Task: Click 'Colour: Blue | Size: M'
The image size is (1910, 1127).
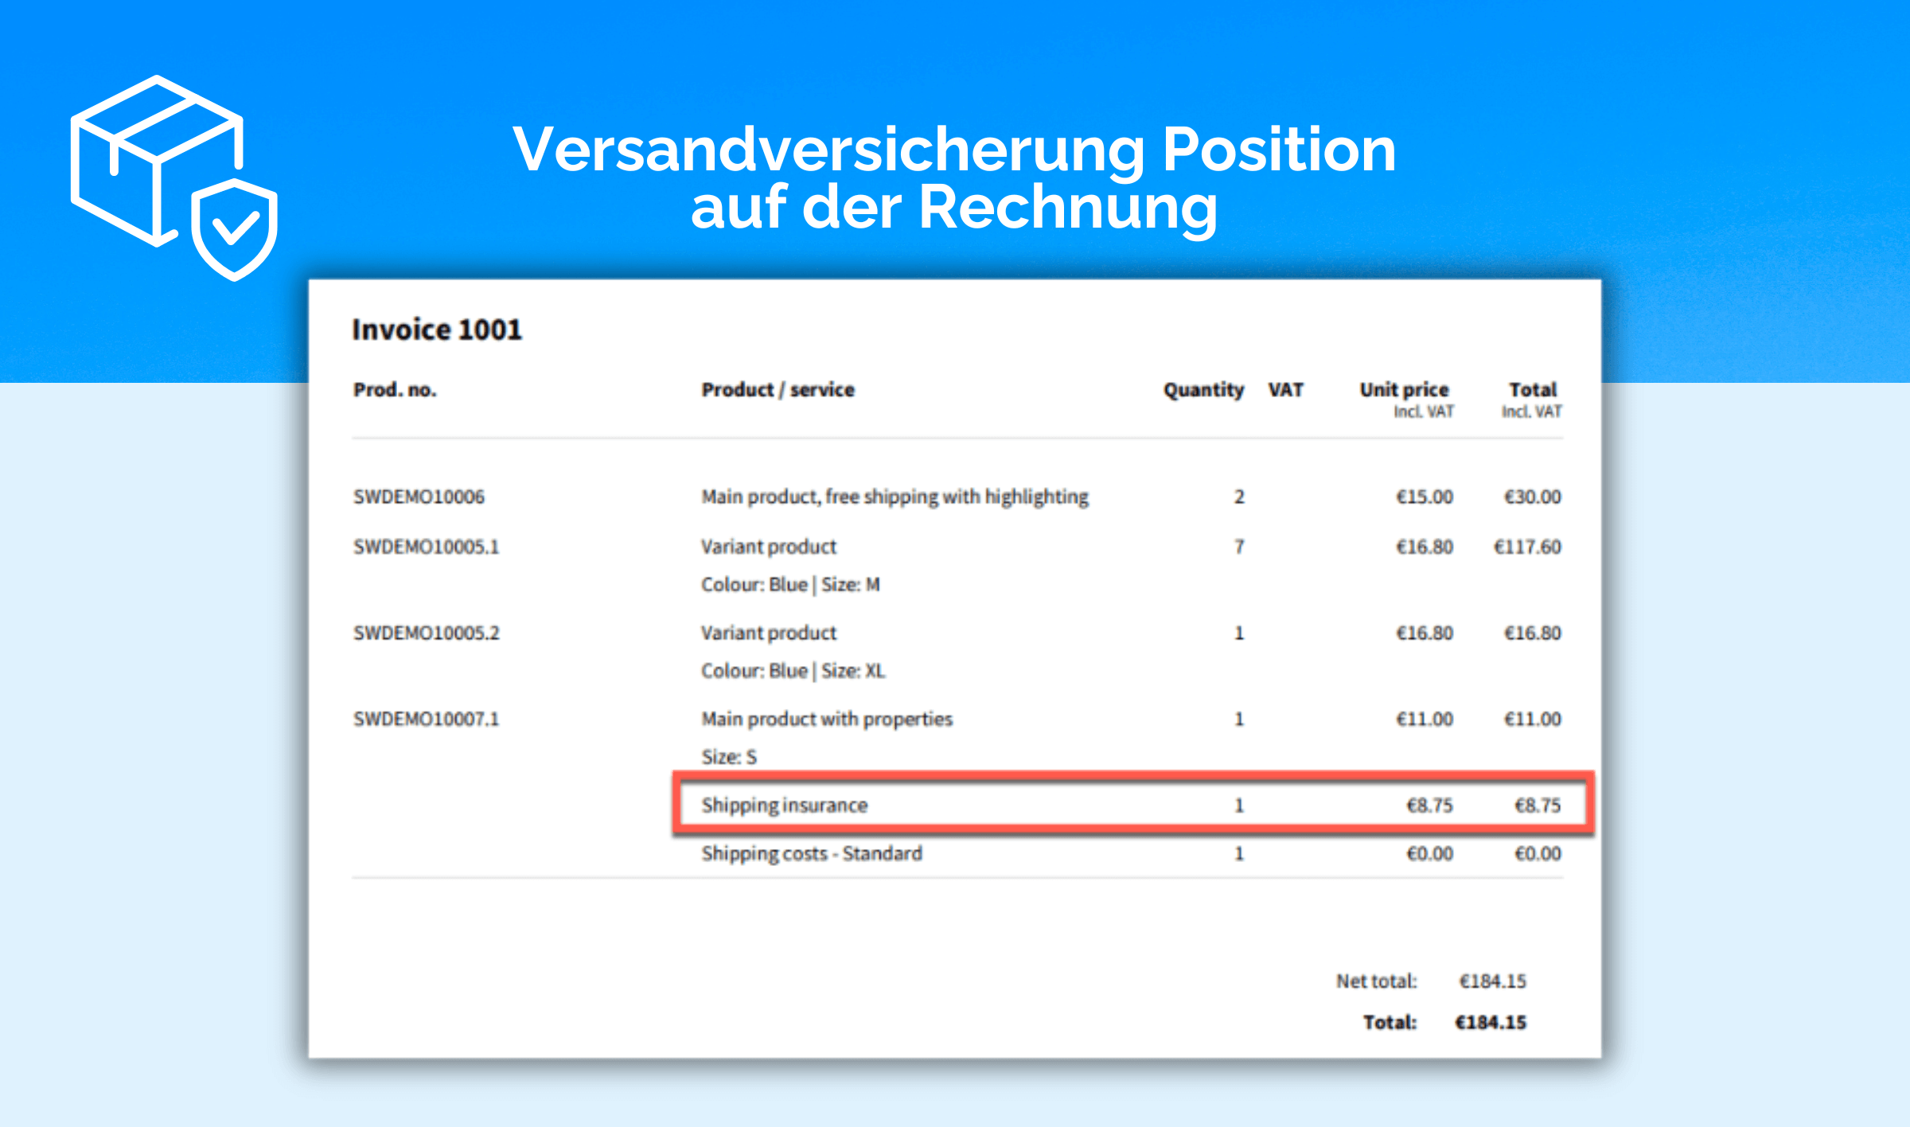Action: click(790, 585)
